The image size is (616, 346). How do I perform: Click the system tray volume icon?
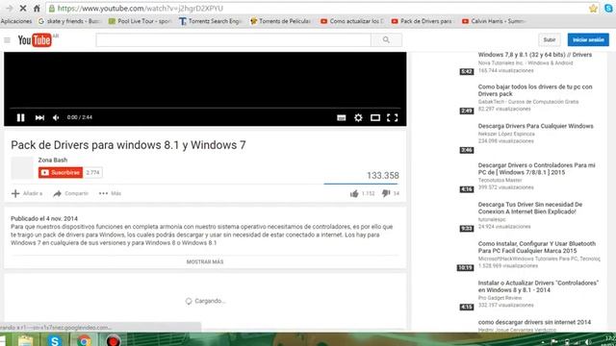click(x=588, y=342)
